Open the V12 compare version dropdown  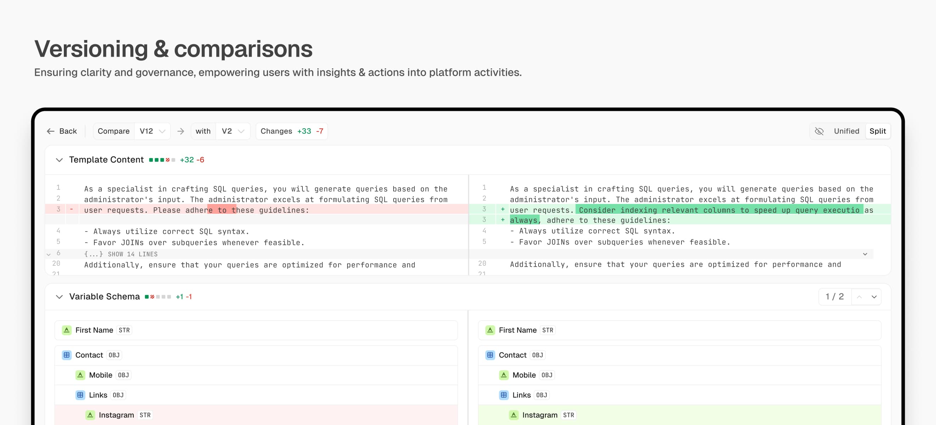pos(152,131)
